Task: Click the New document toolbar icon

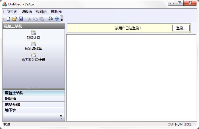Action: click(8, 19)
